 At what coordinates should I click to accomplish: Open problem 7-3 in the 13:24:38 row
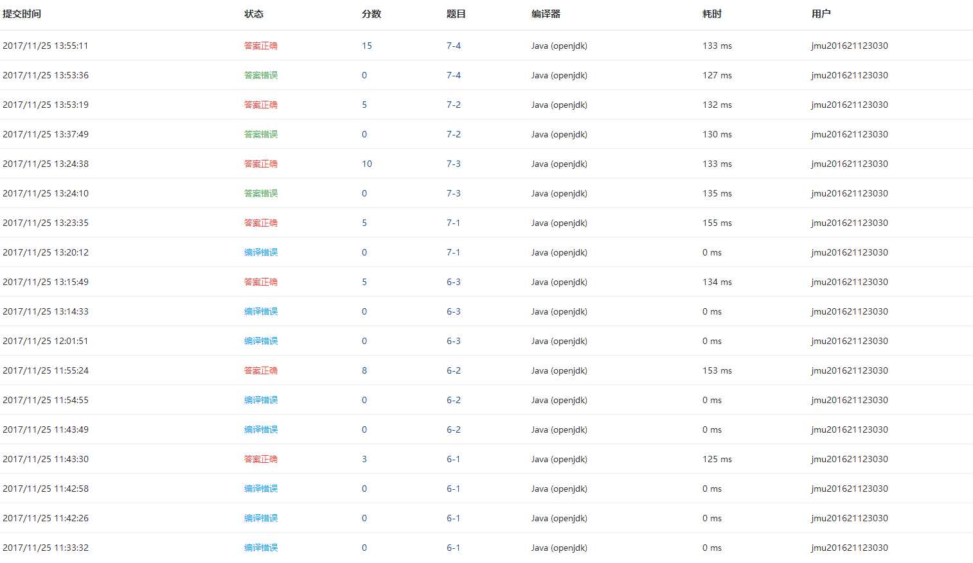click(x=454, y=164)
